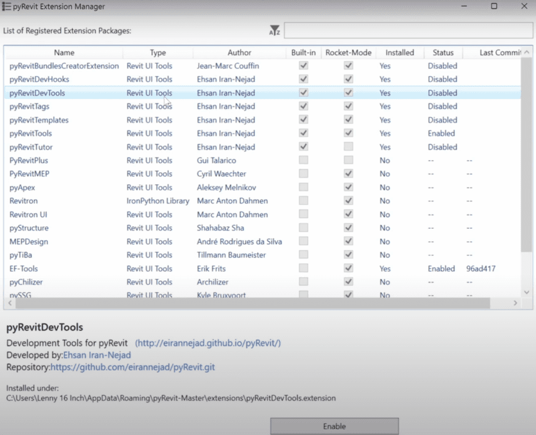Viewport: 536px width, 435px height.
Task: Select the pyRevitTags extension name
Action: 29,106
